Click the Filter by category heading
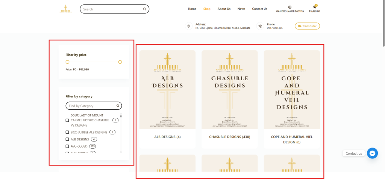This screenshot has height=179, width=385. [x=79, y=96]
